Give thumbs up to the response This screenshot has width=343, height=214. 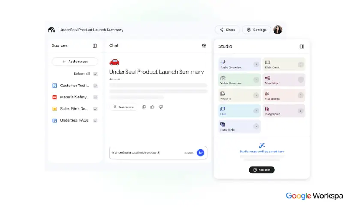point(153,107)
